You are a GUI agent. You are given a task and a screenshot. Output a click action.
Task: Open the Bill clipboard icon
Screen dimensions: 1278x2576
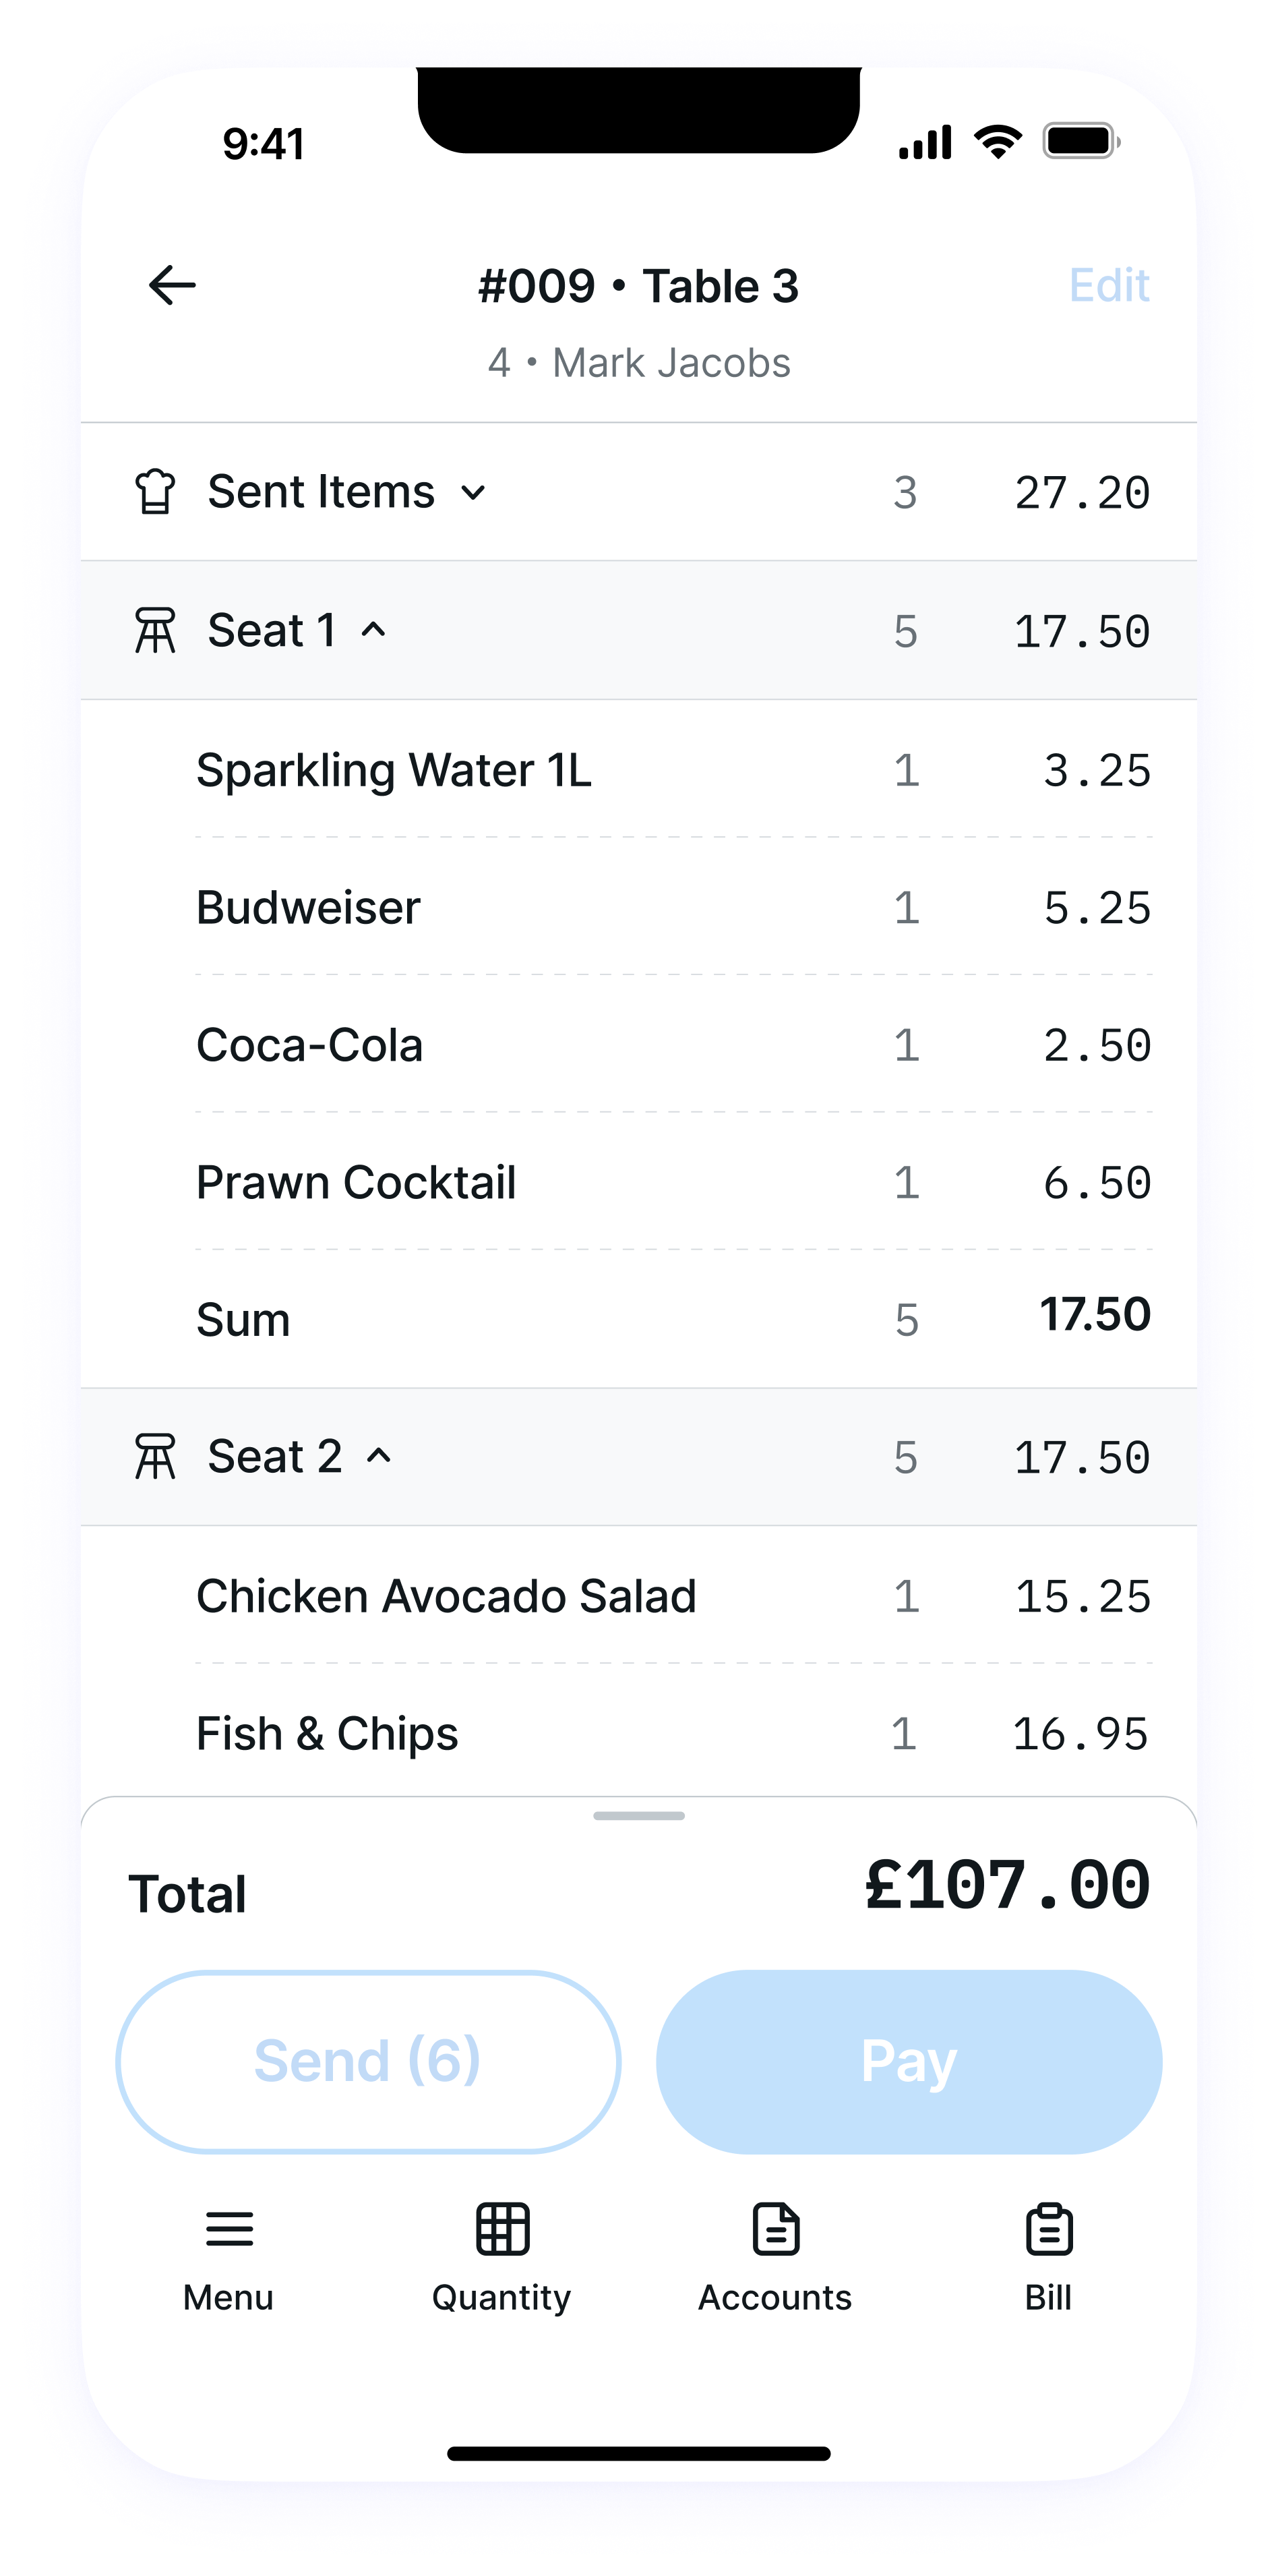point(1049,2230)
